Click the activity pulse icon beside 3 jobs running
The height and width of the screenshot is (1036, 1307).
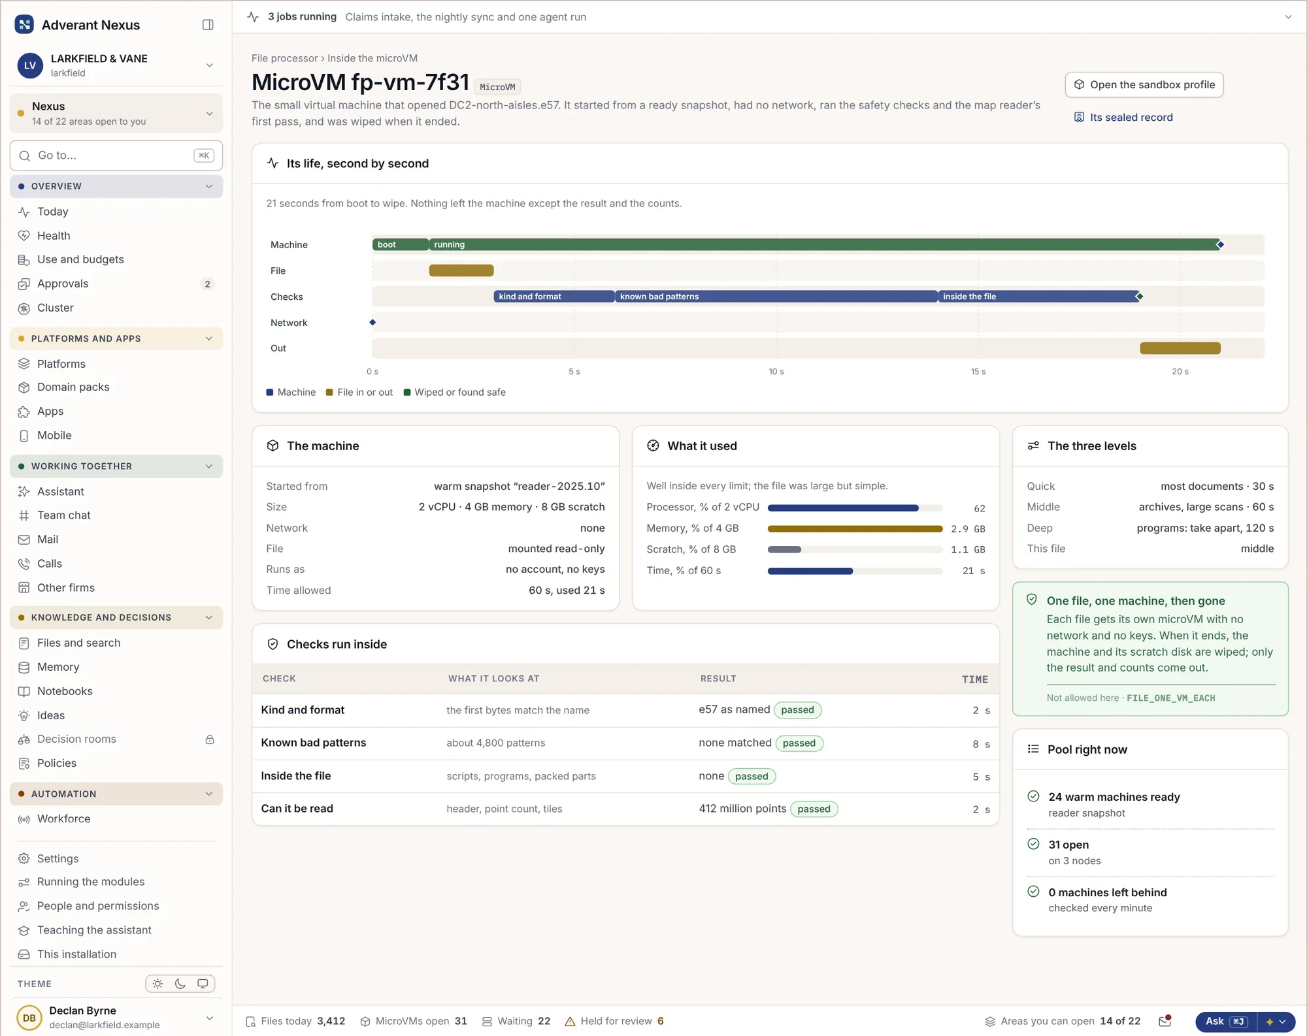pyautogui.click(x=254, y=17)
